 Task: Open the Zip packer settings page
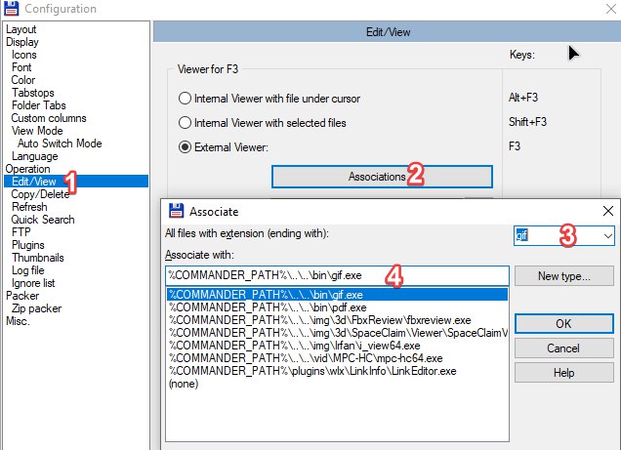(x=36, y=308)
